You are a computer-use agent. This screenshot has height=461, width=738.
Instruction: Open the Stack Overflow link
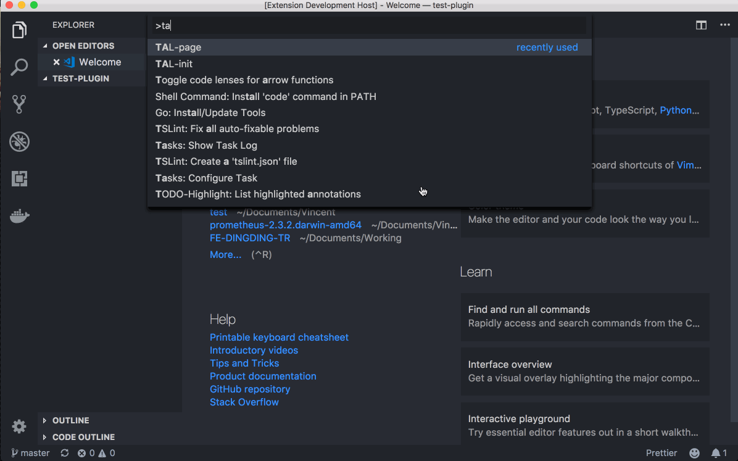click(244, 402)
